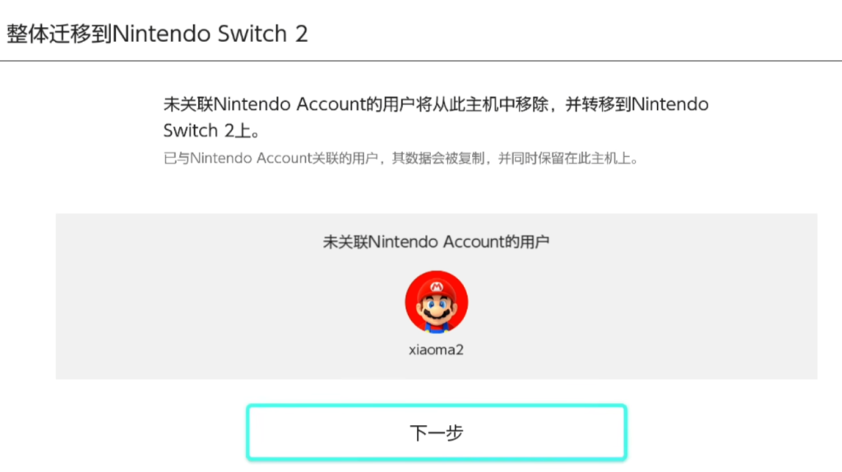Click the 未关联Nintendo Account的用户 panel heading
Image resolution: width=842 pixels, height=472 pixels.
436,243
